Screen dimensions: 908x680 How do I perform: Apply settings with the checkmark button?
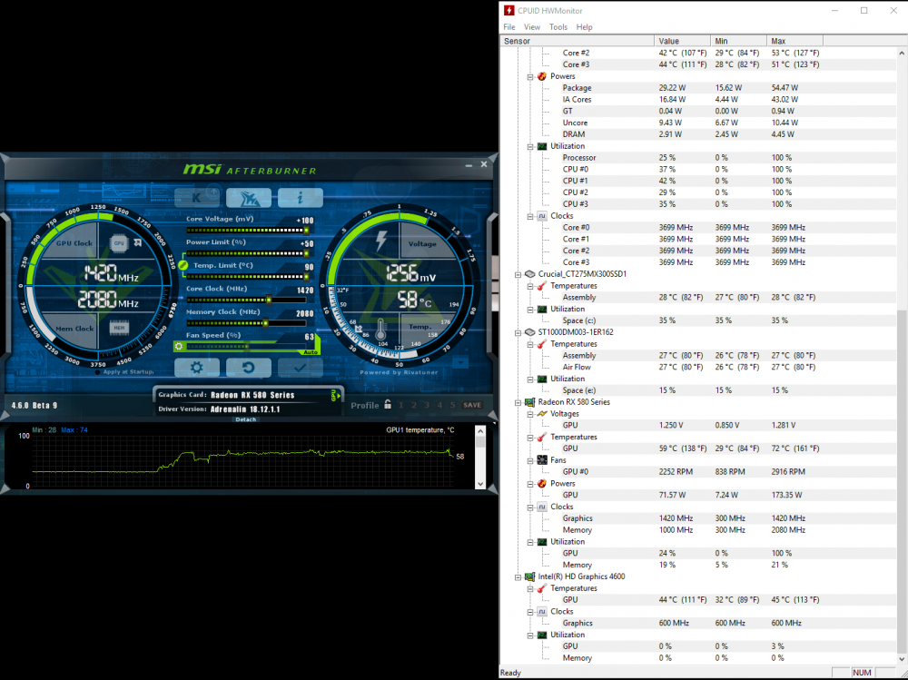click(300, 367)
